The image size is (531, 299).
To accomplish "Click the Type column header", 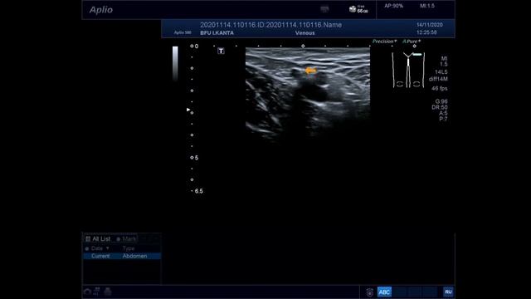I will coord(129,248).
